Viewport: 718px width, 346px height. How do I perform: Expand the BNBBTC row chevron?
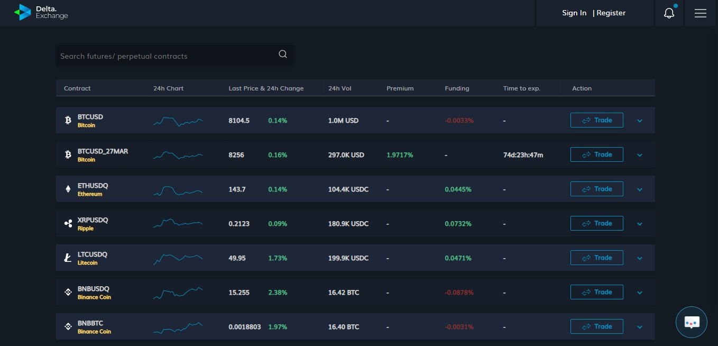(x=640, y=327)
